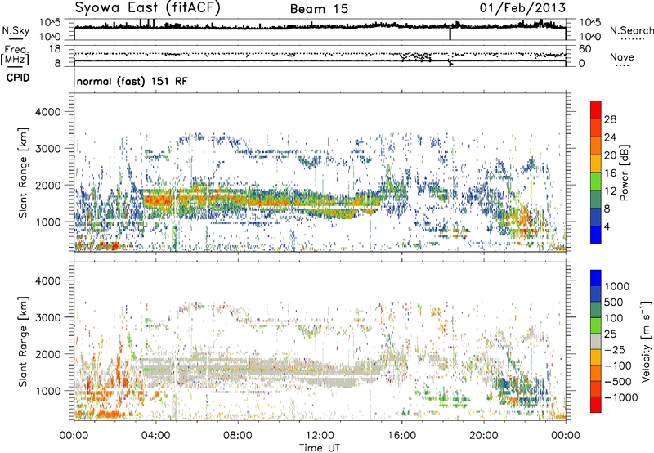This screenshot has height=453, width=654.
Task: Click the "24" power color bar label
Action: coord(610,137)
